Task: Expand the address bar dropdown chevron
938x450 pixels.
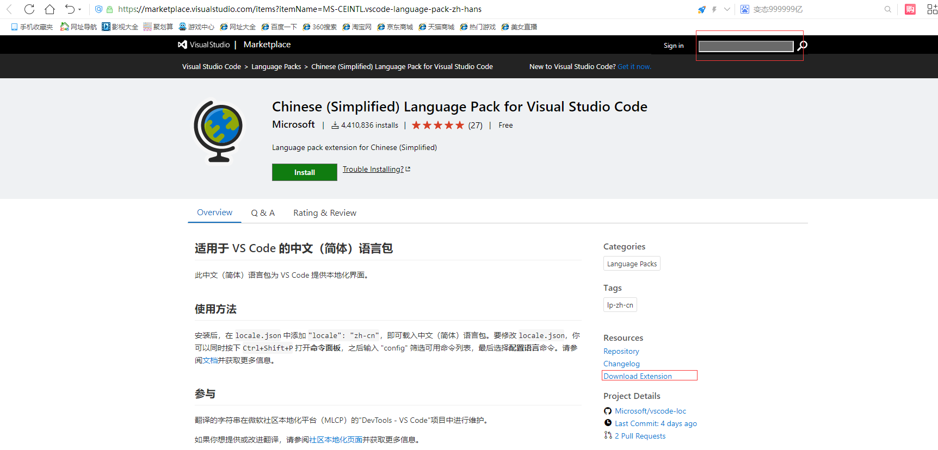Action: [x=727, y=9]
